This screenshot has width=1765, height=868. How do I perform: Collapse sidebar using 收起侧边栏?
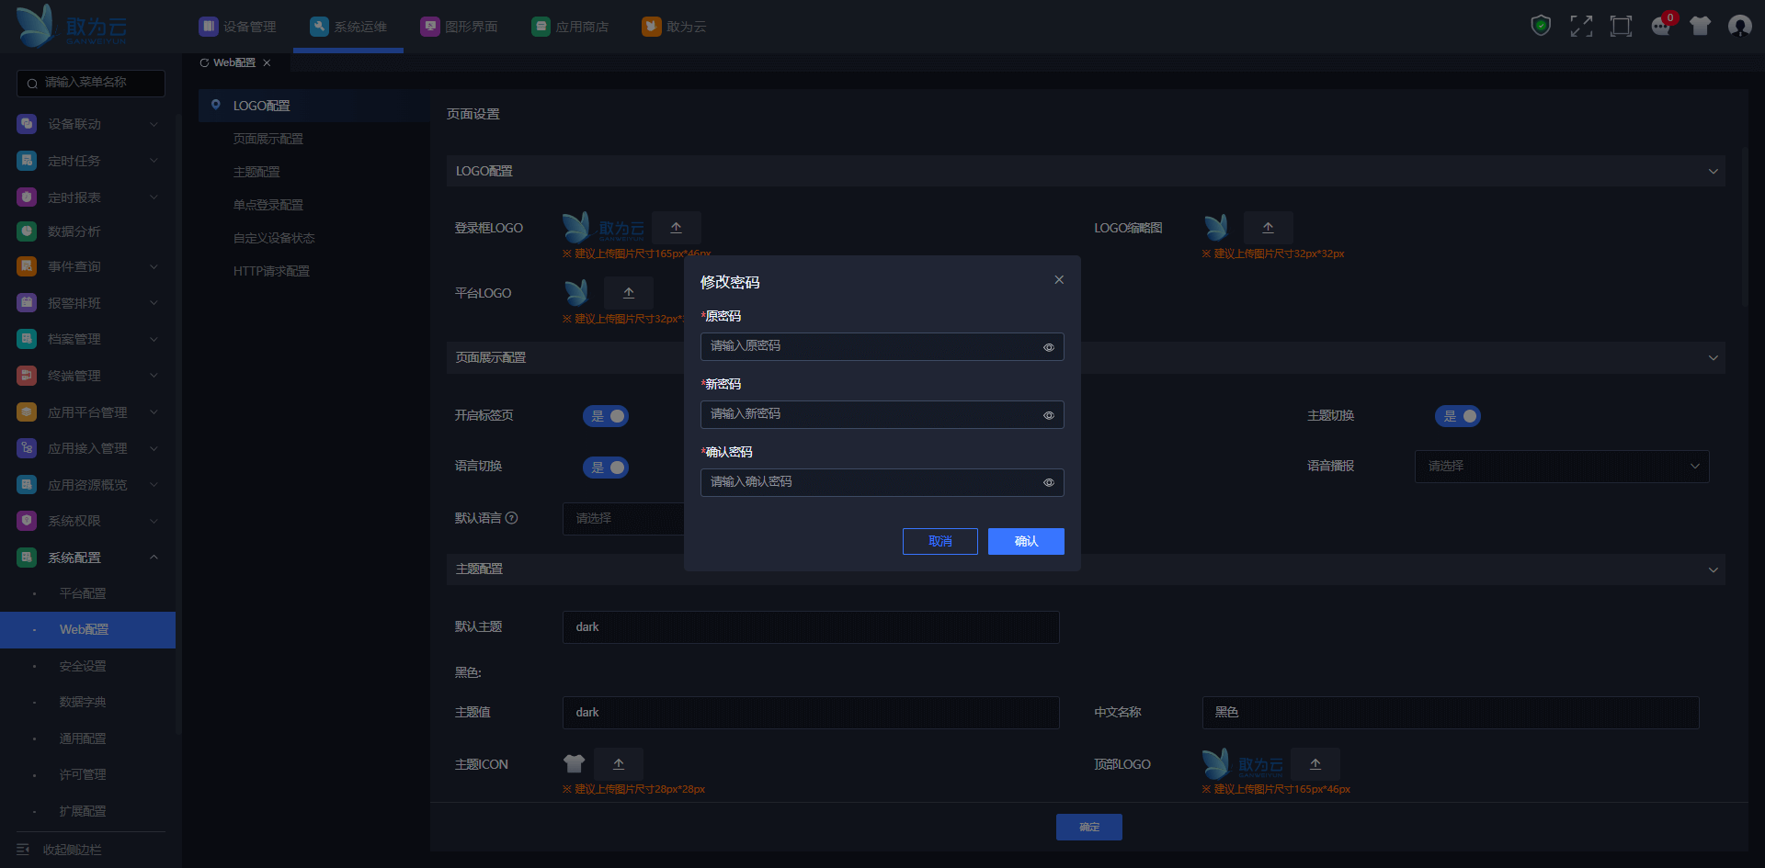[x=72, y=850]
